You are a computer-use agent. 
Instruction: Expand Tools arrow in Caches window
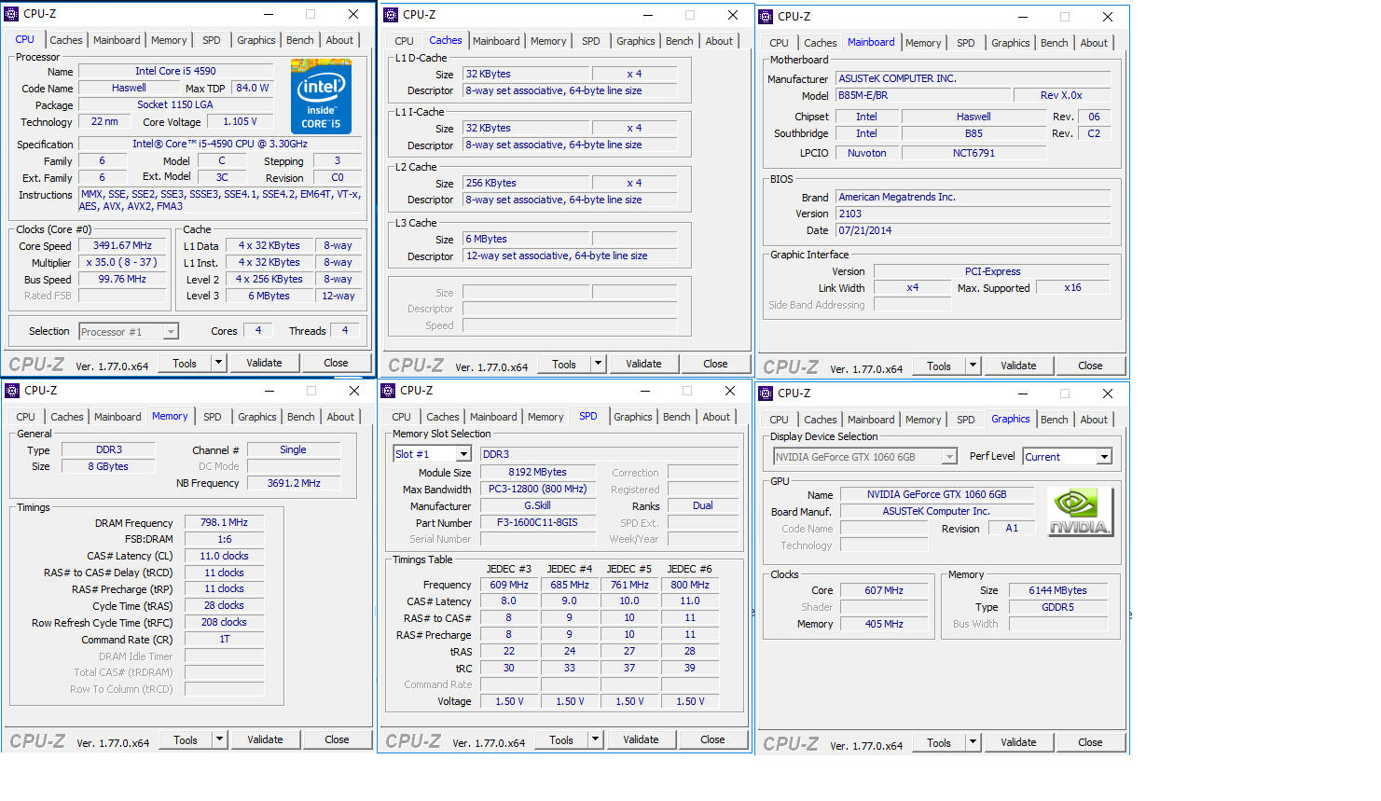(599, 365)
